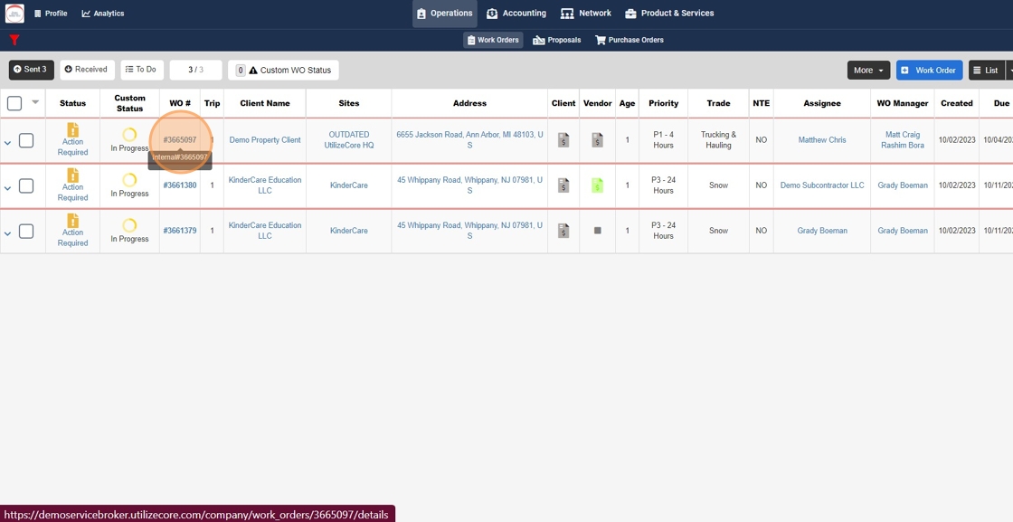The width and height of the screenshot is (1013, 522).
Task: Open select-all header dropdown arrow
Action: 35,102
